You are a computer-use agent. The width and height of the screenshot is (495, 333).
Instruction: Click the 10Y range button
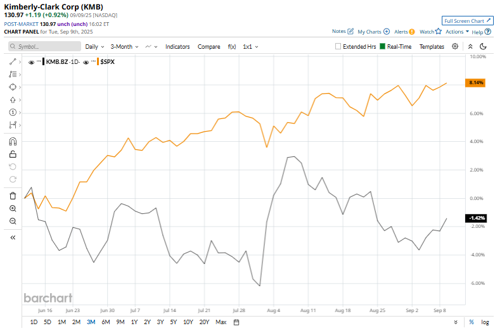(188, 322)
